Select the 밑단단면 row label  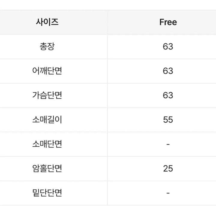pos(47,193)
